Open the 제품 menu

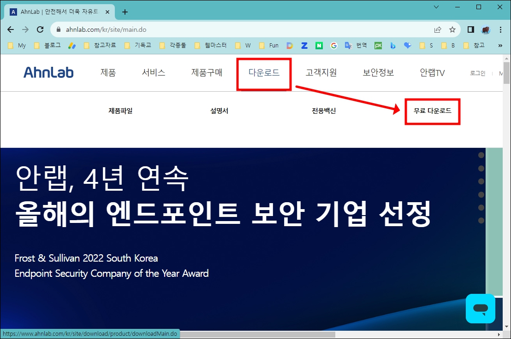tap(108, 72)
